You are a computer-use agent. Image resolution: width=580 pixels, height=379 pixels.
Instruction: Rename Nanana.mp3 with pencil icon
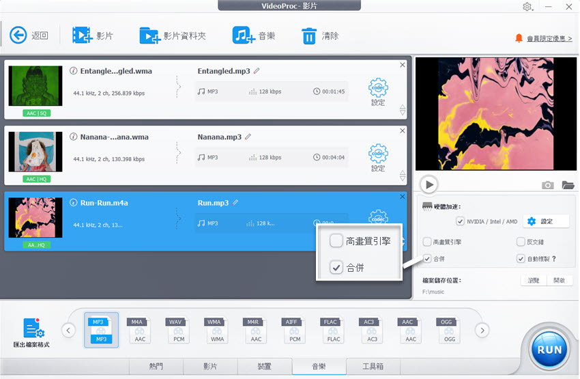(x=248, y=137)
